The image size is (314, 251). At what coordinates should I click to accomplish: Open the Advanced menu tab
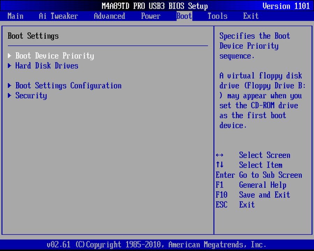click(x=109, y=16)
